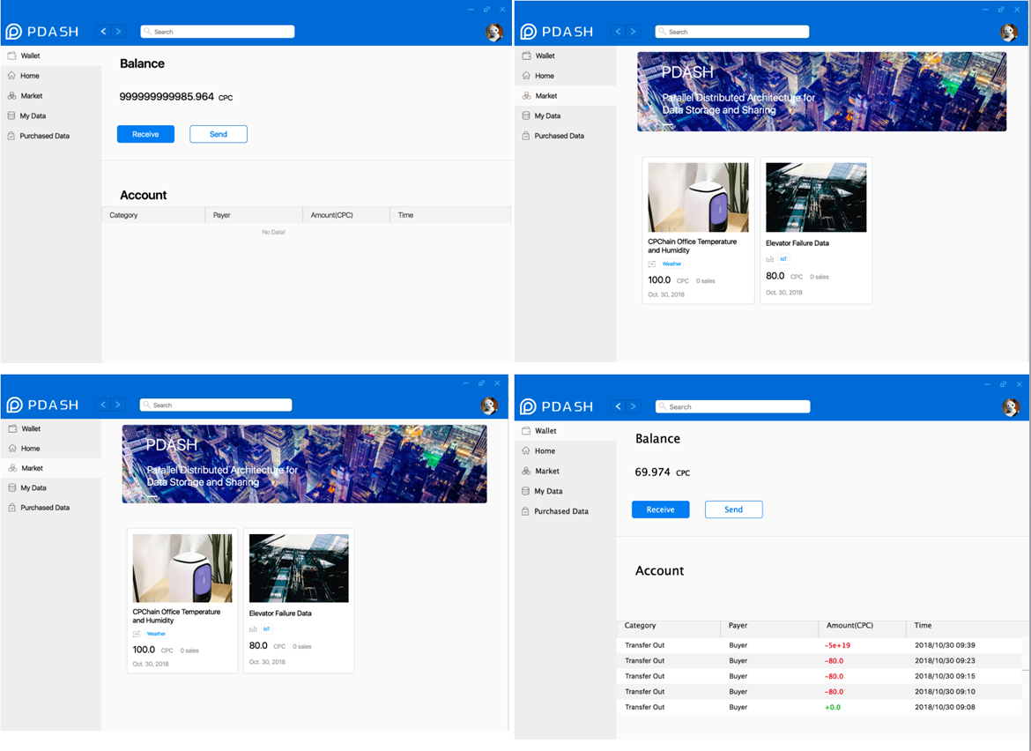Click CPChain Office Temperature title in top-right window

(x=693, y=246)
